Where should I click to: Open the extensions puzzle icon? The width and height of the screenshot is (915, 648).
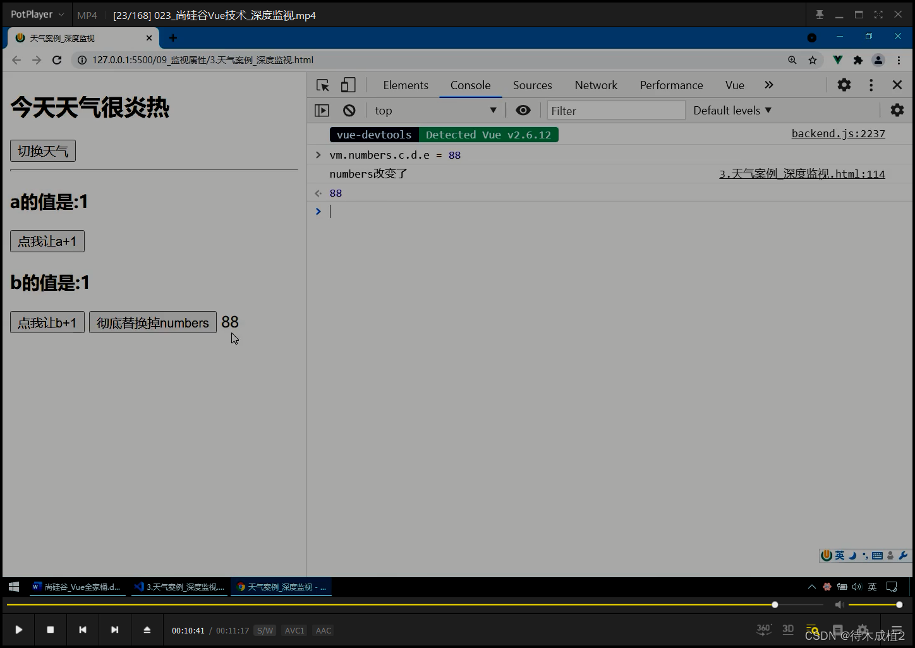[x=858, y=60]
